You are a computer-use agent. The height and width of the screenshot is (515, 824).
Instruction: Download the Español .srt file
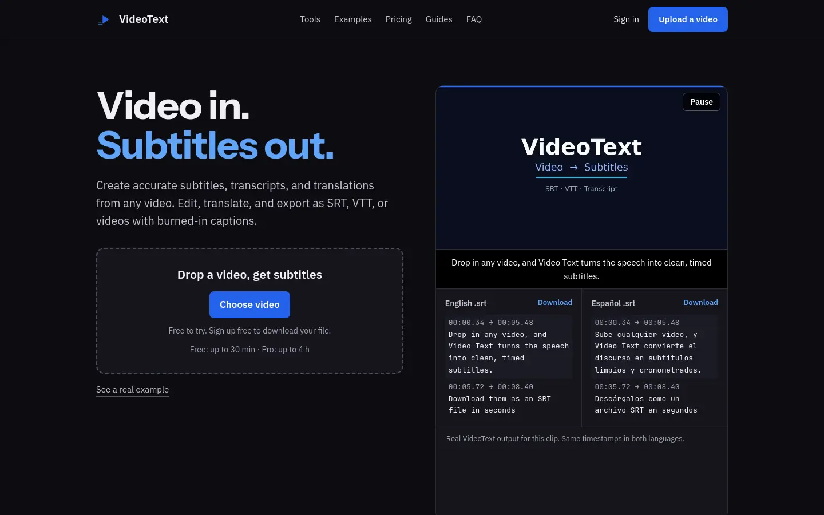tap(700, 303)
